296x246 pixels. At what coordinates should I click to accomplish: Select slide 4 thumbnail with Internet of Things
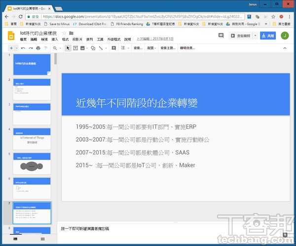coord(32,139)
